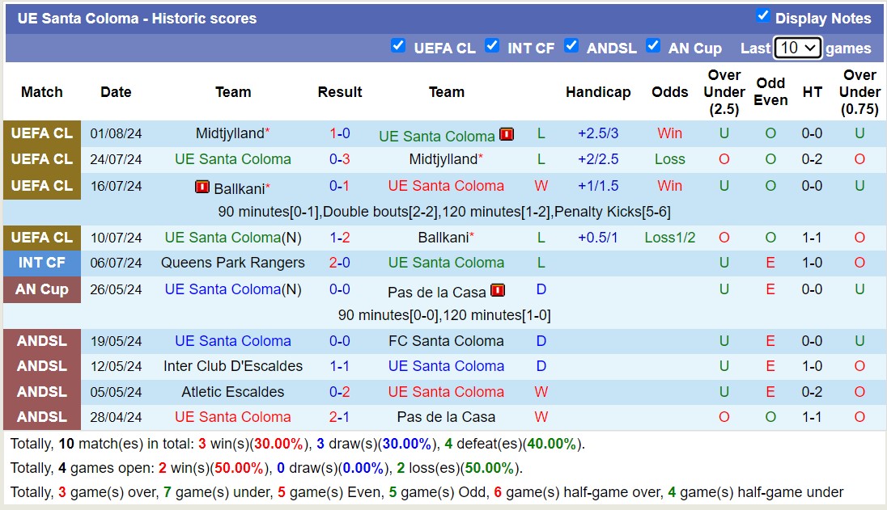Image resolution: width=887 pixels, height=510 pixels.
Task: Uncheck the UEFA CL filter checkbox
Action: [x=398, y=46]
